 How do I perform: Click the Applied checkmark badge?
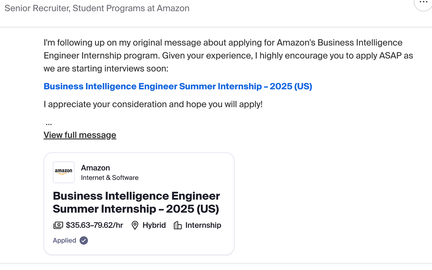click(x=84, y=240)
